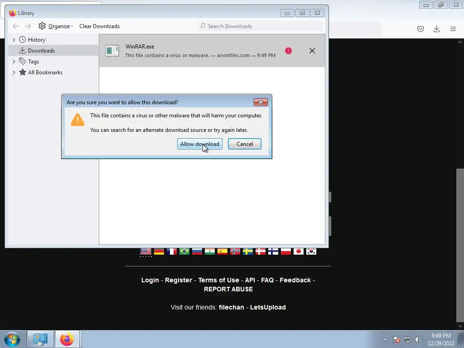Open the Login link
Image resolution: width=464 pixels, height=348 pixels.
[x=150, y=280]
